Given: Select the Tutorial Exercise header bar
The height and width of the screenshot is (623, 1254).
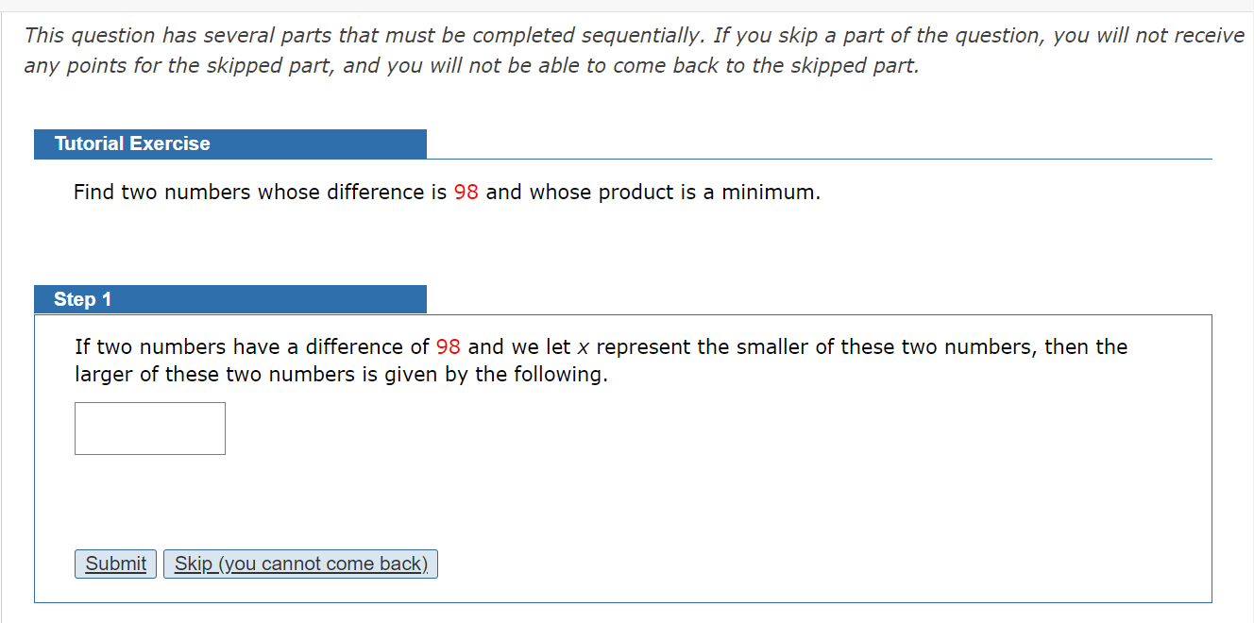Looking at the screenshot, I should tap(230, 143).
